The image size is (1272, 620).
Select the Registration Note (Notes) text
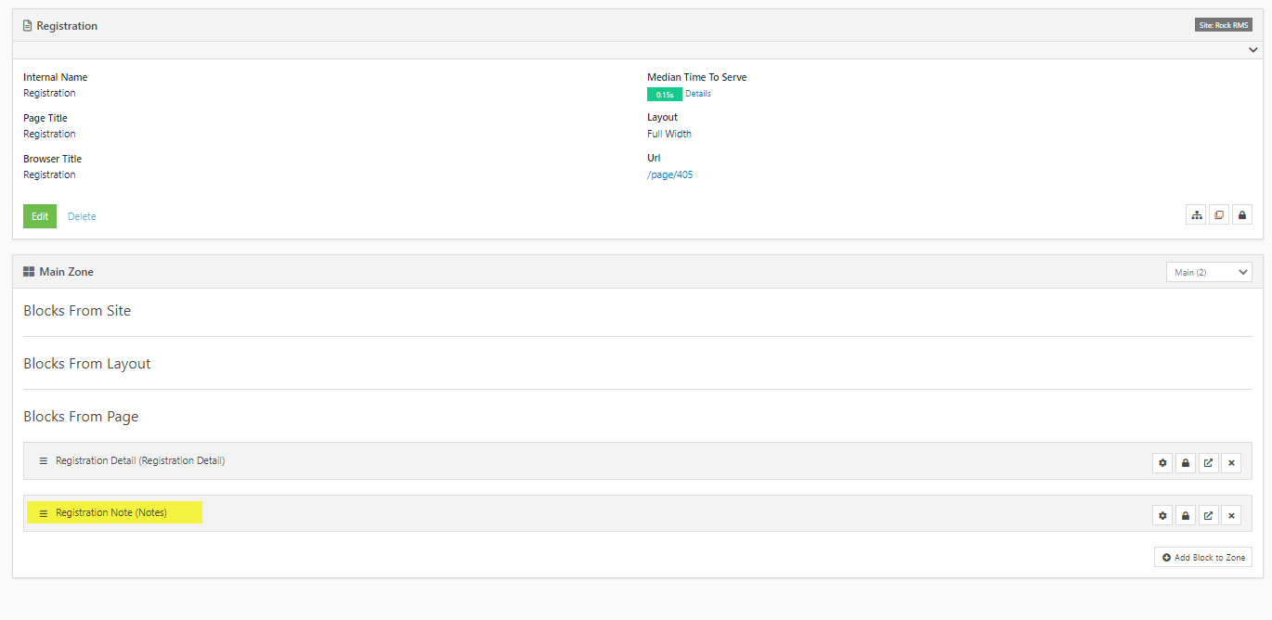[111, 512]
